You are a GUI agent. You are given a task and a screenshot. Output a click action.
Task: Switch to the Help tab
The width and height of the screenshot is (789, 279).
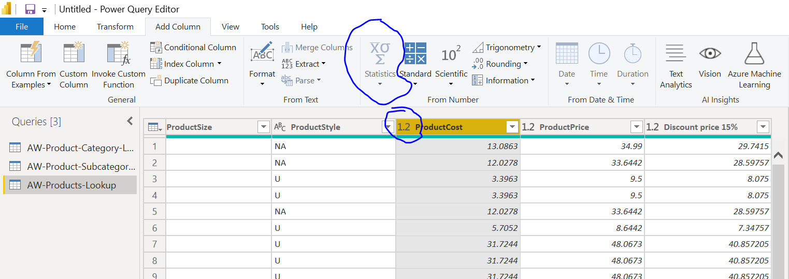309,26
